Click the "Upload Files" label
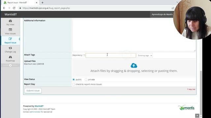The width and height of the screenshot is (211, 118). point(30,61)
